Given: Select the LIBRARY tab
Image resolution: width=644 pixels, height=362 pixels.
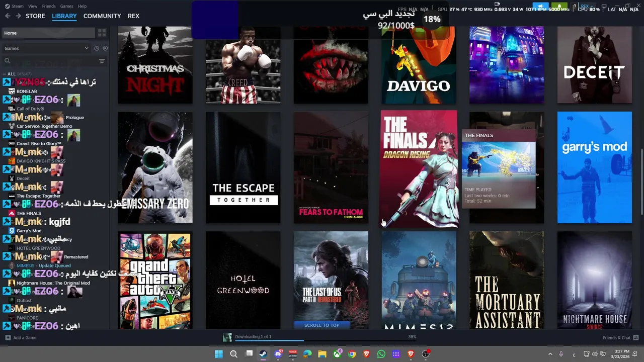Looking at the screenshot, I should (x=64, y=16).
